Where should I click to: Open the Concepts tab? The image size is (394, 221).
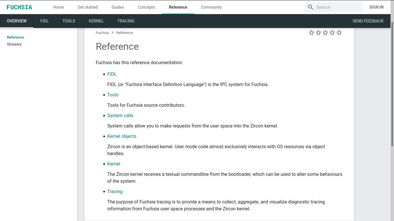point(146,7)
